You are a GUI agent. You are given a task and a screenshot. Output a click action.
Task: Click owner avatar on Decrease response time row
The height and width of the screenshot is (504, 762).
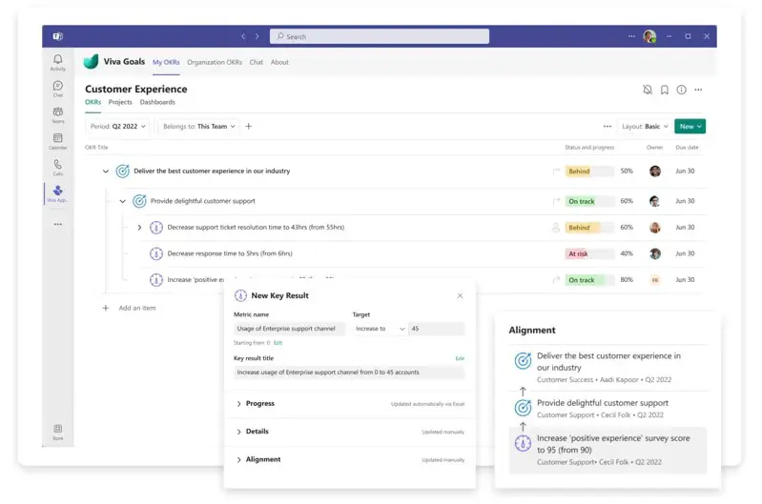655,253
